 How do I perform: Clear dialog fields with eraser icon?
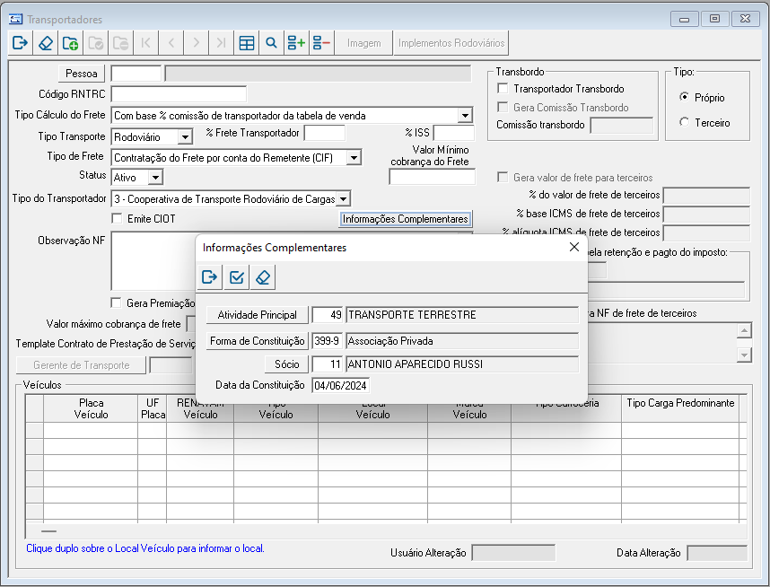coord(263,277)
